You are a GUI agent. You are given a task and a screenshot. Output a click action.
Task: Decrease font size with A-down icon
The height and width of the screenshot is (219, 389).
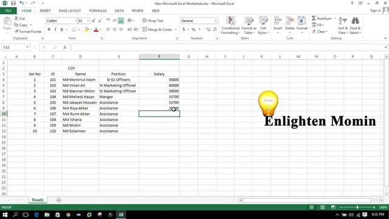100,21
